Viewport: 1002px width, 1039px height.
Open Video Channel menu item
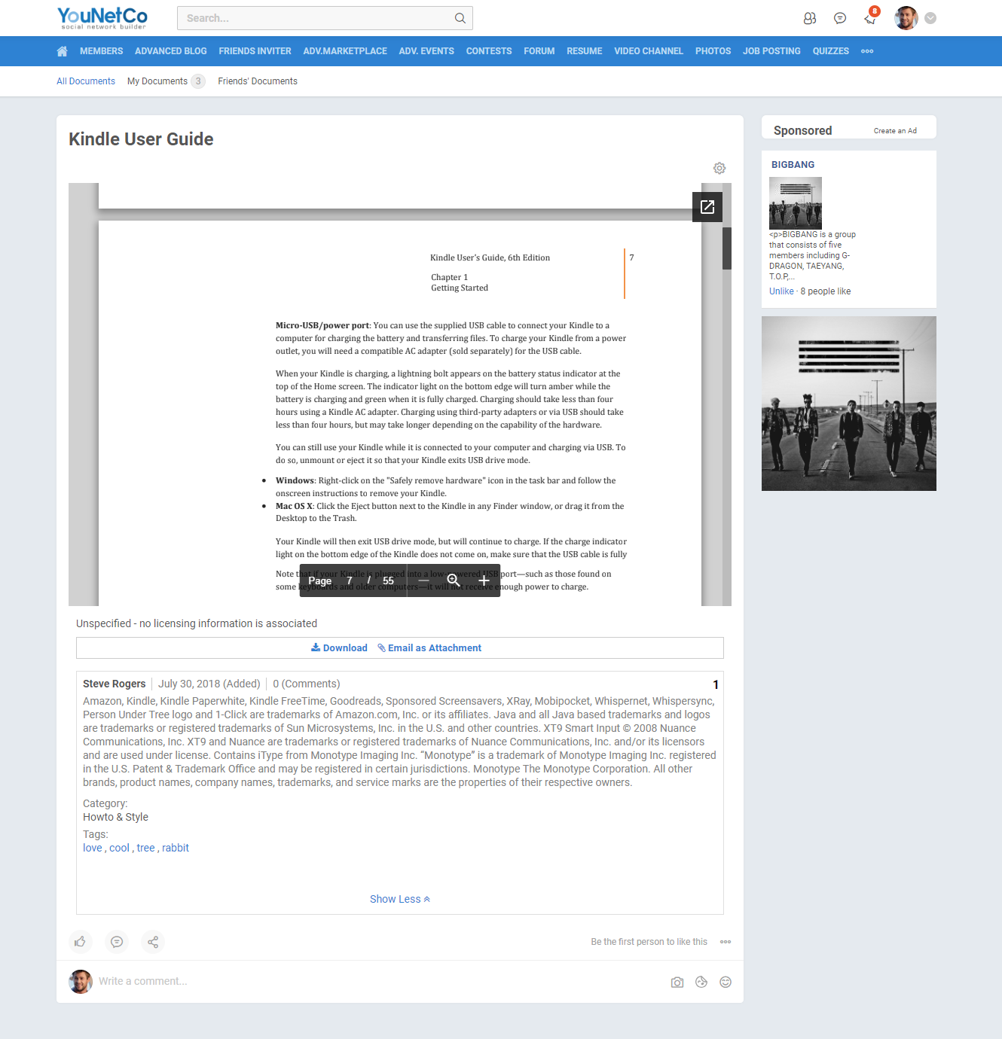649,51
